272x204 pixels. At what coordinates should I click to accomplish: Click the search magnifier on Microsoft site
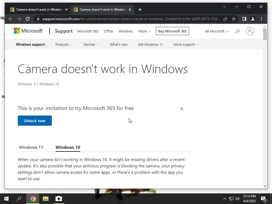coord(237,31)
